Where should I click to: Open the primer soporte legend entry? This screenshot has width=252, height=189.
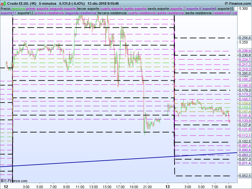pos(37,9)
